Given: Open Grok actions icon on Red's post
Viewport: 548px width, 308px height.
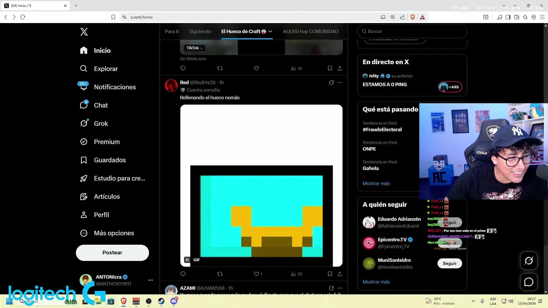Looking at the screenshot, I should 331,83.
